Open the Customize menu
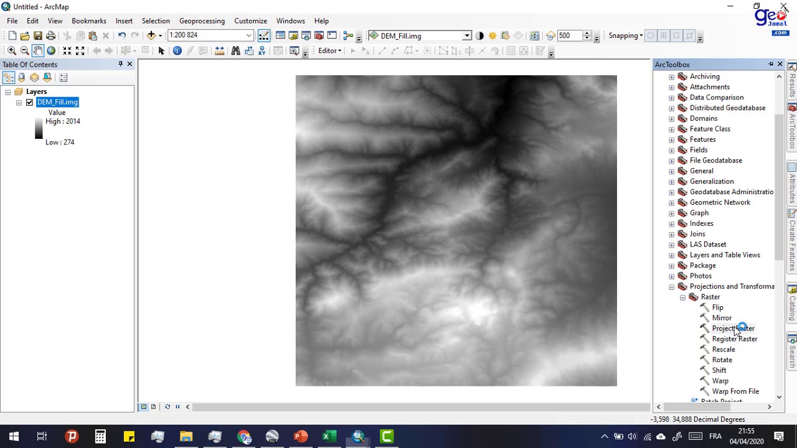 tap(250, 21)
